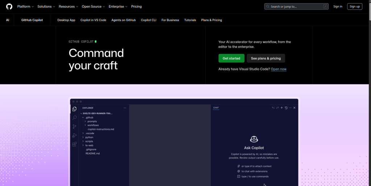Screen dimensions: 371x186
Task: Click the Copilot mascot icon above Ask Copilot
Action: [254, 139]
